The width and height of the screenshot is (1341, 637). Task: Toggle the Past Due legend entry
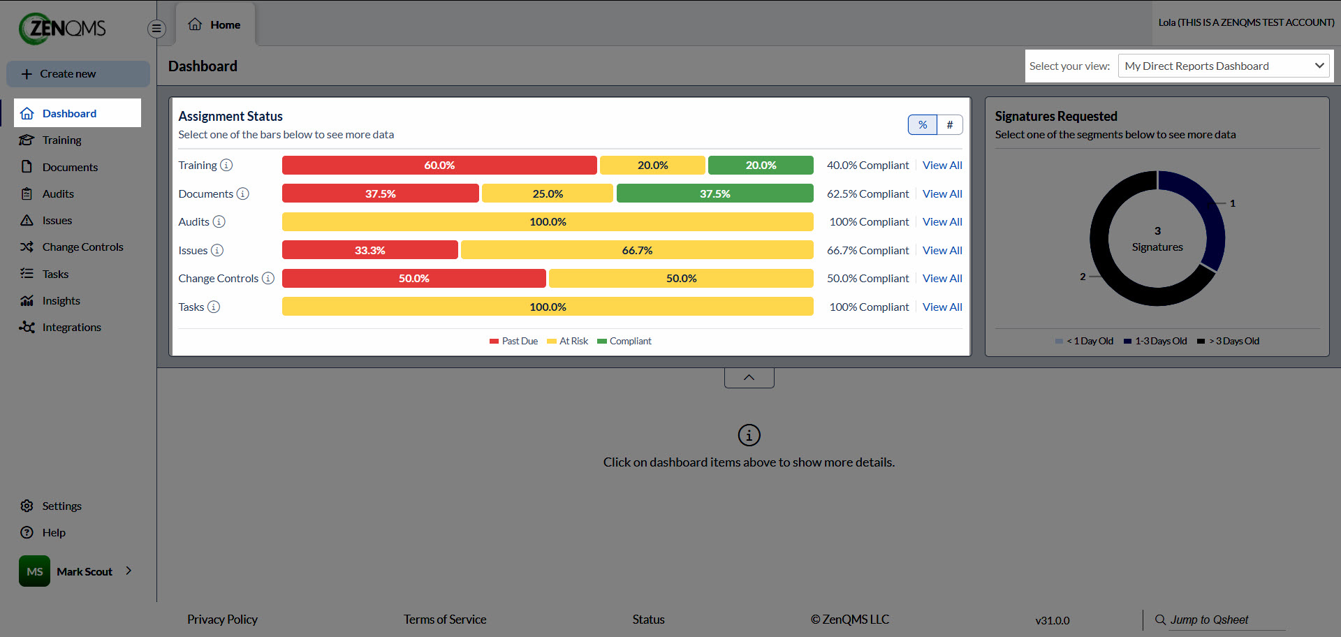(514, 342)
